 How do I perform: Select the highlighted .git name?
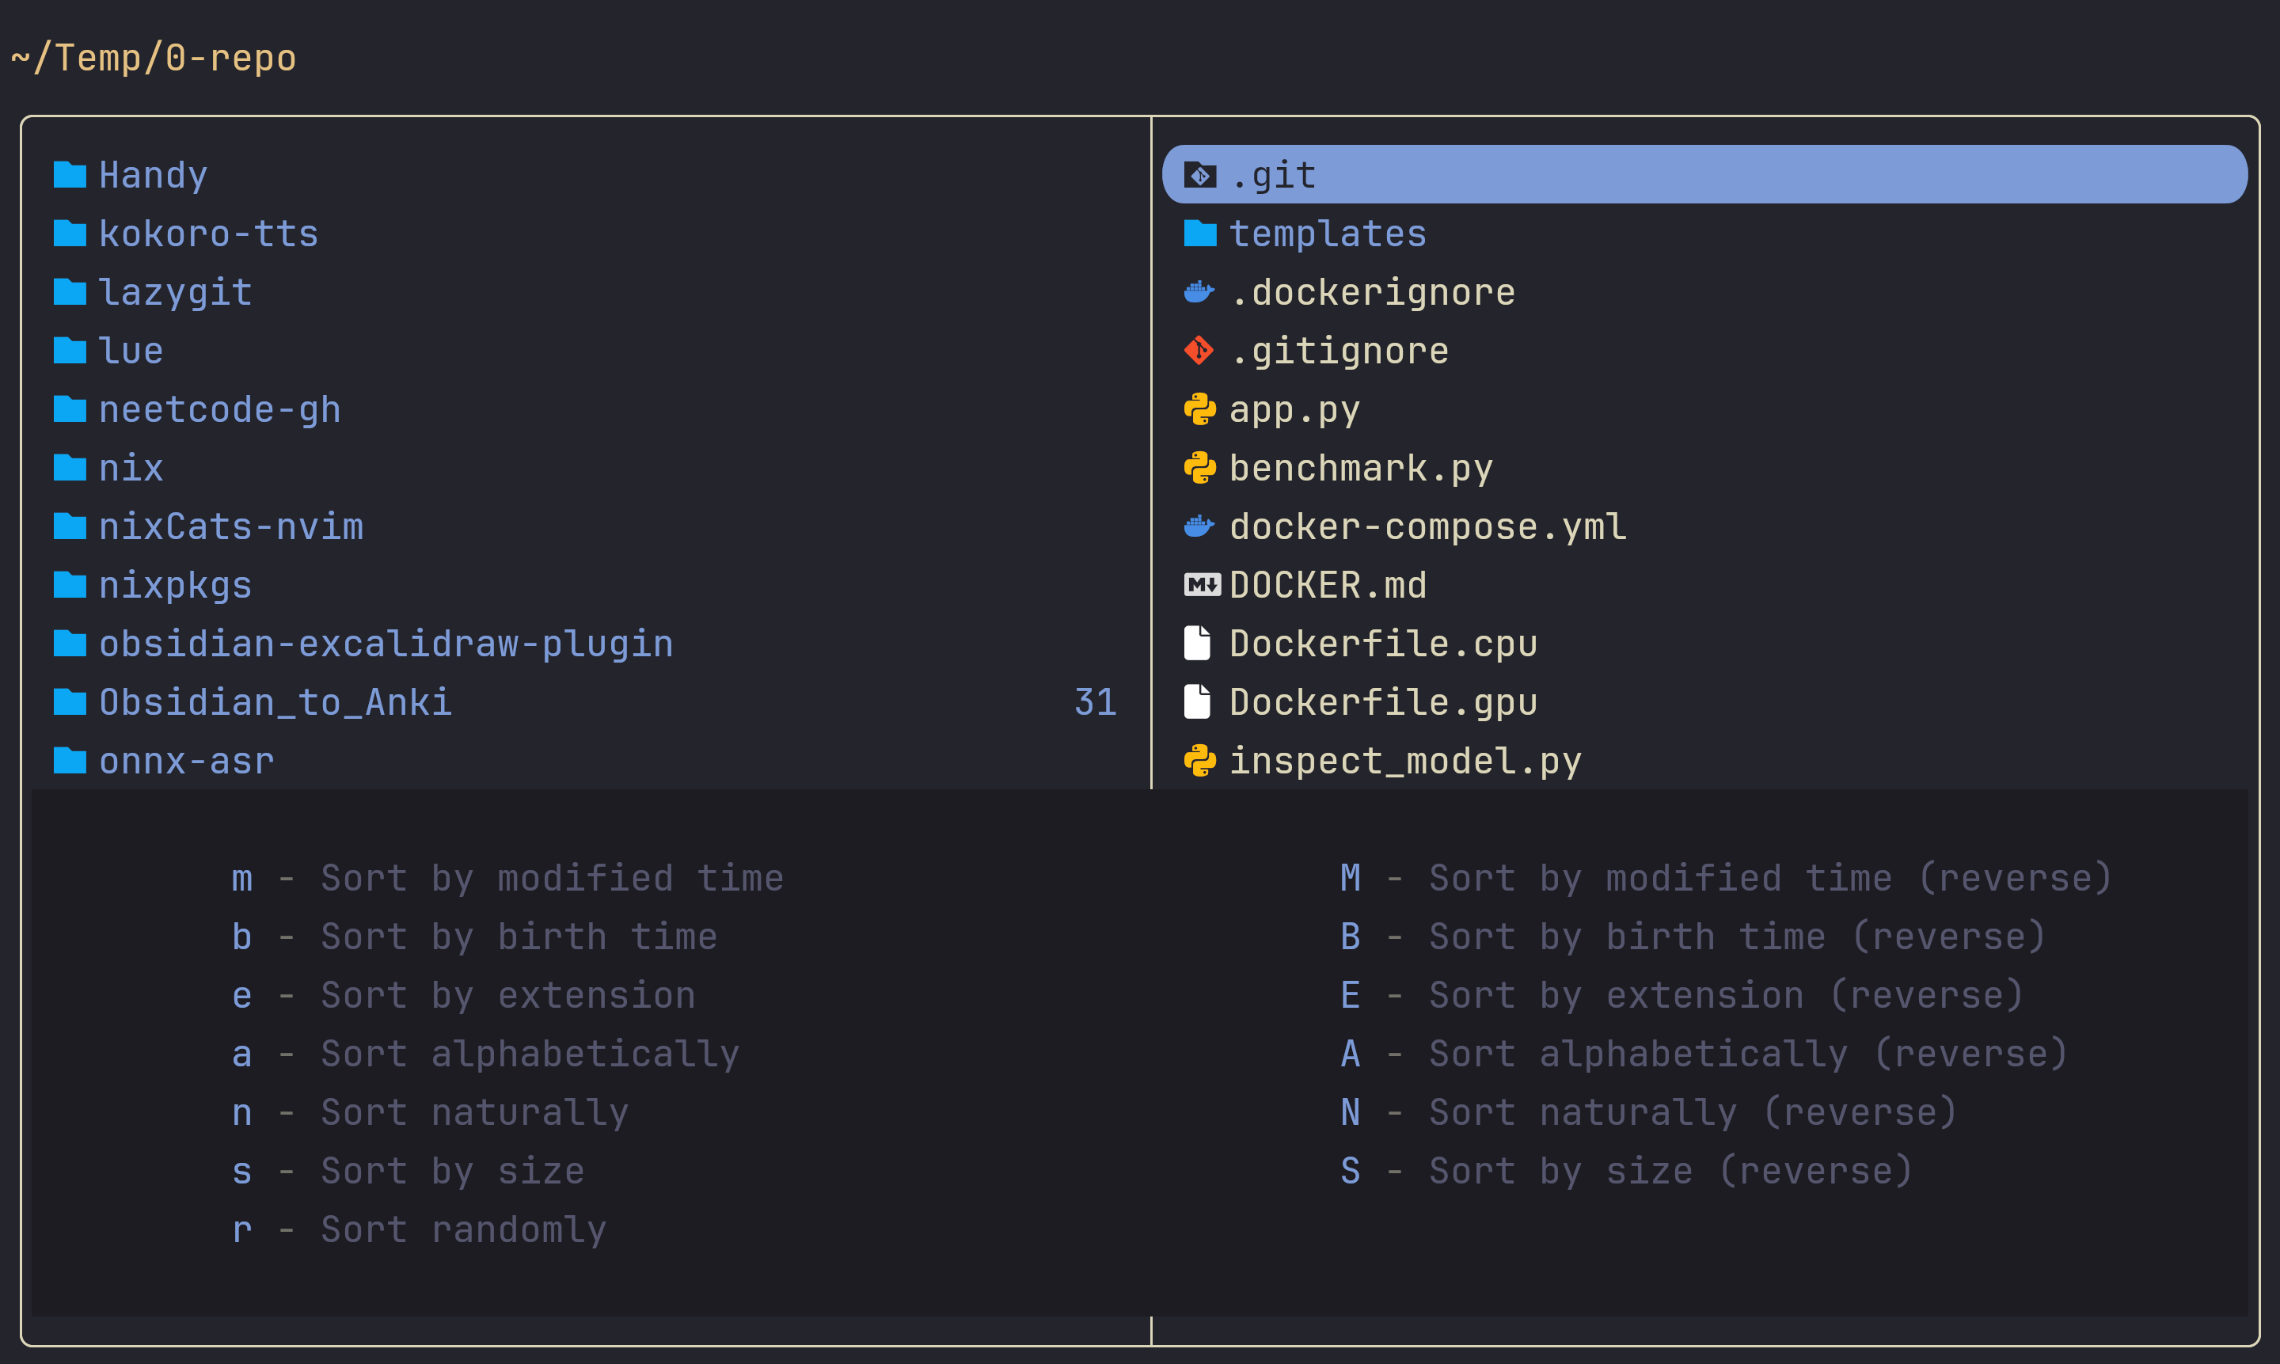1274,175
